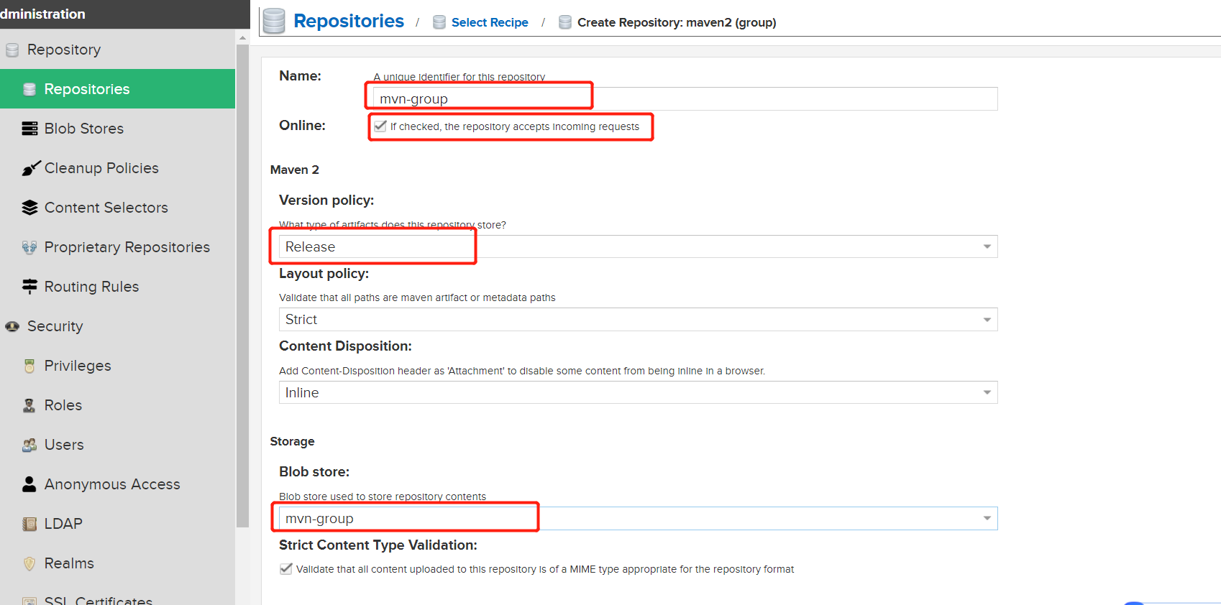The width and height of the screenshot is (1221, 605).
Task: Click the Privileges medal icon
Action: [x=29, y=366]
